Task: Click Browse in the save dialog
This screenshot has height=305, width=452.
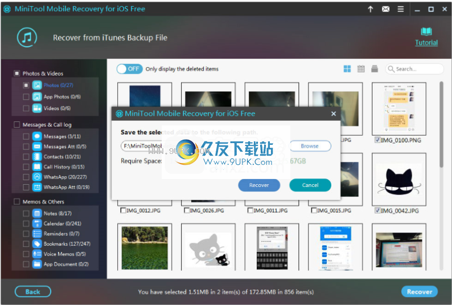Action: pos(310,146)
